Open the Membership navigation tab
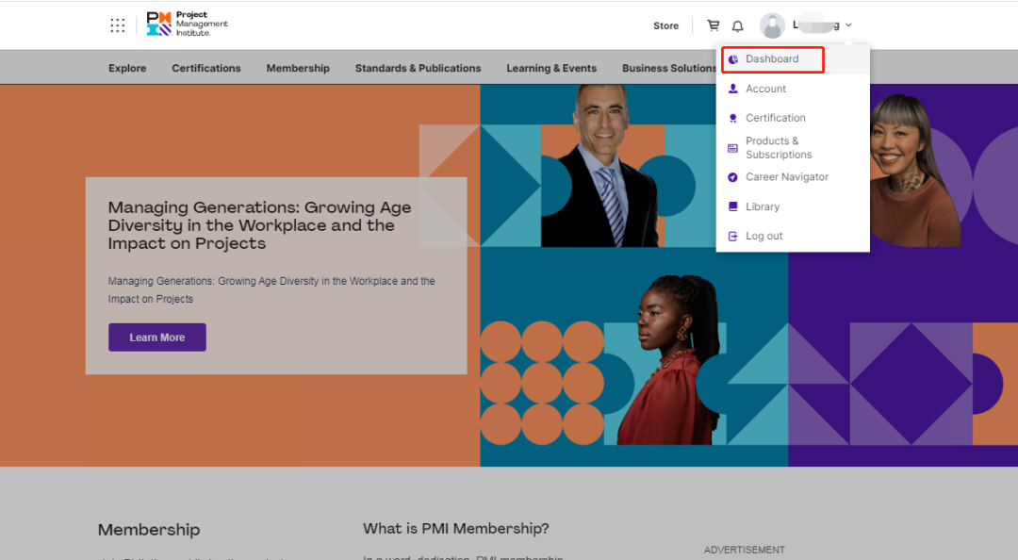This screenshot has width=1018, height=560. pyautogui.click(x=298, y=68)
